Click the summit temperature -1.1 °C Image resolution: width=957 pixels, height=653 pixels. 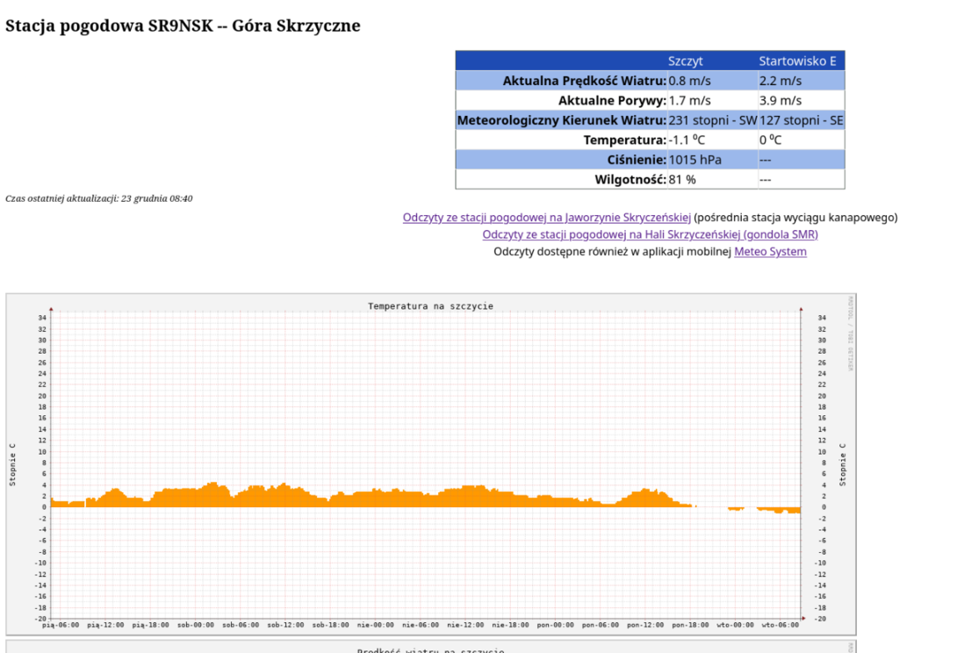687,140
